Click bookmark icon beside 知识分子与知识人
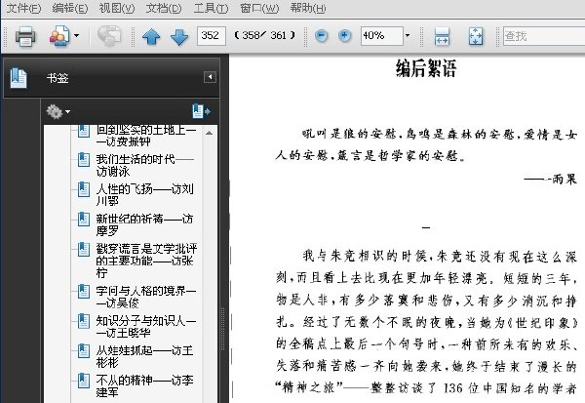This screenshot has width=585, height=403. coord(84,321)
